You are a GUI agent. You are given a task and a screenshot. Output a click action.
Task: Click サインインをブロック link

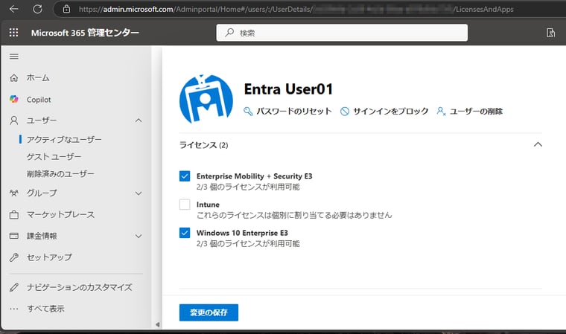(390, 111)
